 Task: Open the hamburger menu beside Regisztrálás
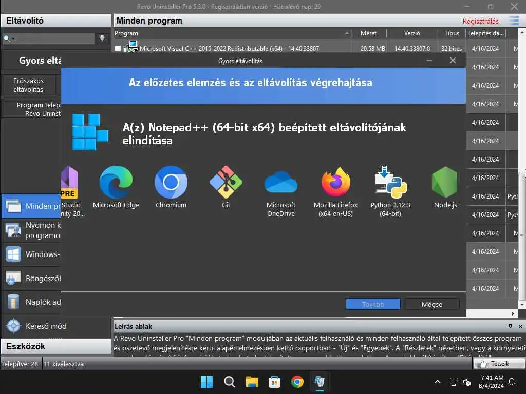[x=514, y=21]
